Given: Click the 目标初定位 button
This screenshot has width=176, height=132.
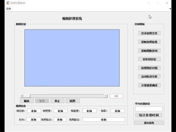Looking at the screenshot, I should (x=149, y=59).
